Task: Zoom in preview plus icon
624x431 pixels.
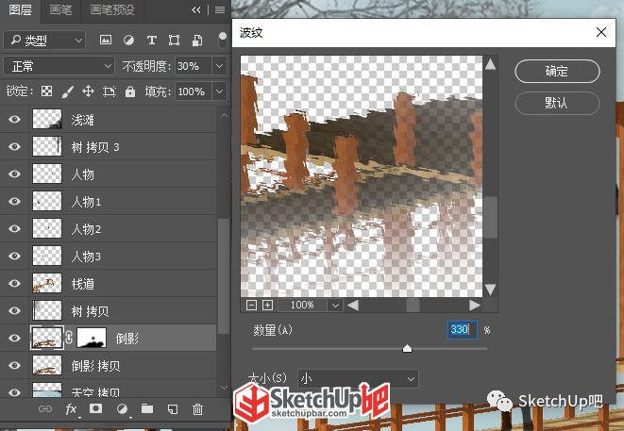Action: (x=267, y=305)
